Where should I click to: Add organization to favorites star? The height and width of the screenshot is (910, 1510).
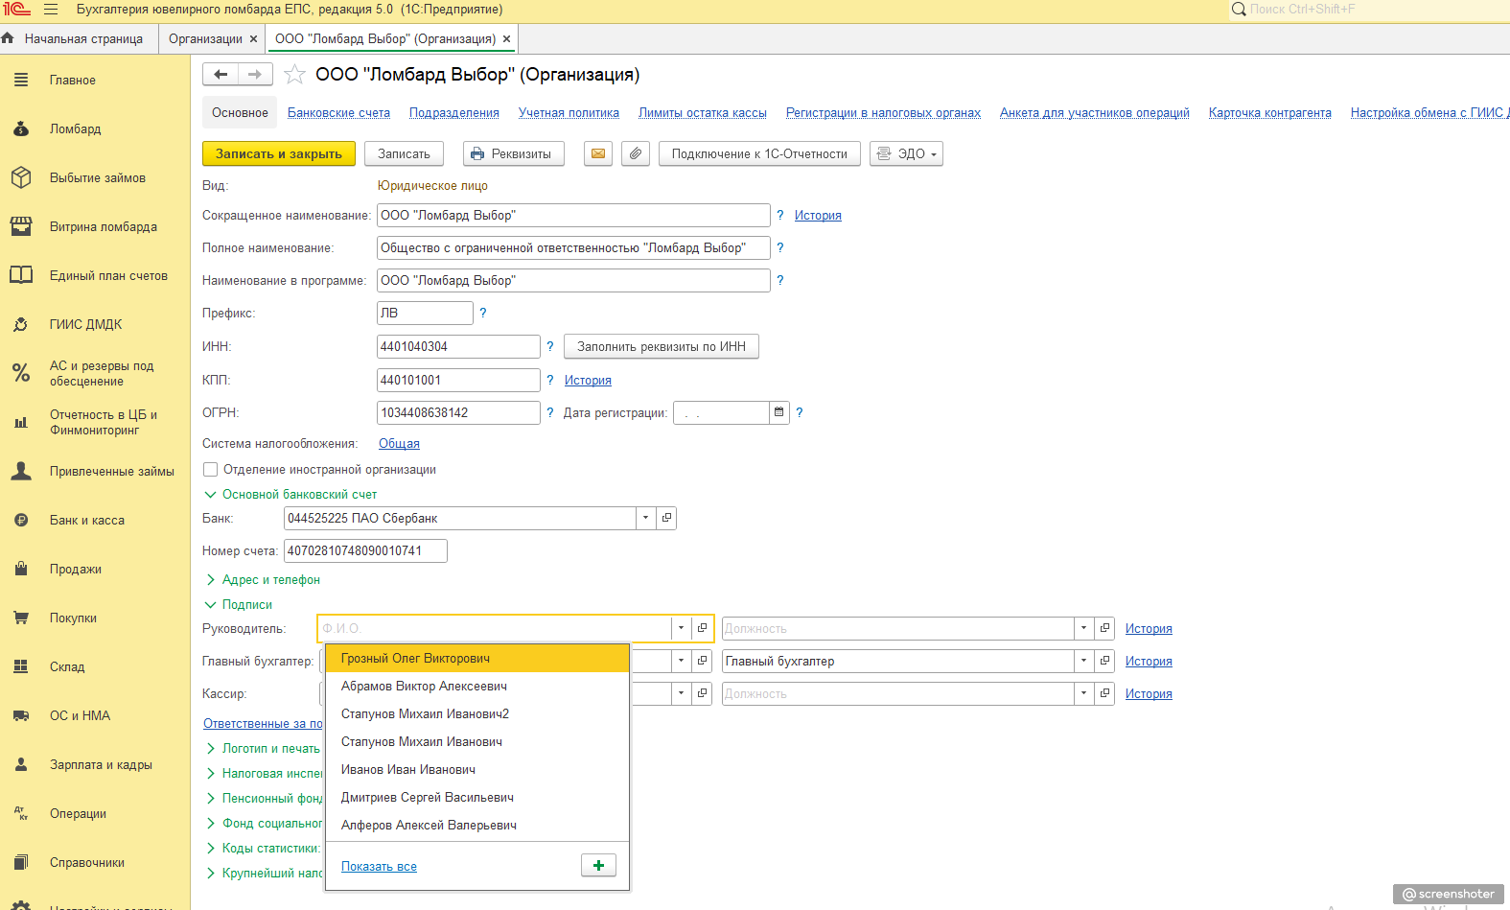click(x=295, y=75)
